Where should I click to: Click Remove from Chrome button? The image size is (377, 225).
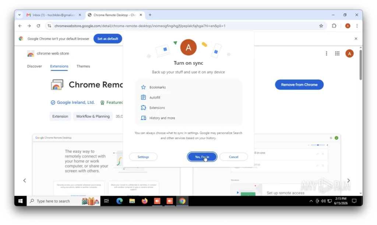click(x=299, y=85)
